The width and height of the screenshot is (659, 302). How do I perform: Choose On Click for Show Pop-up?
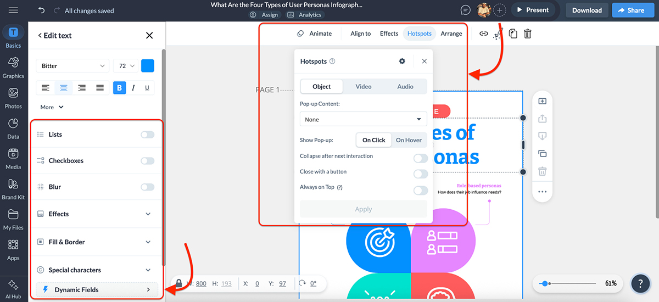click(374, 140)
